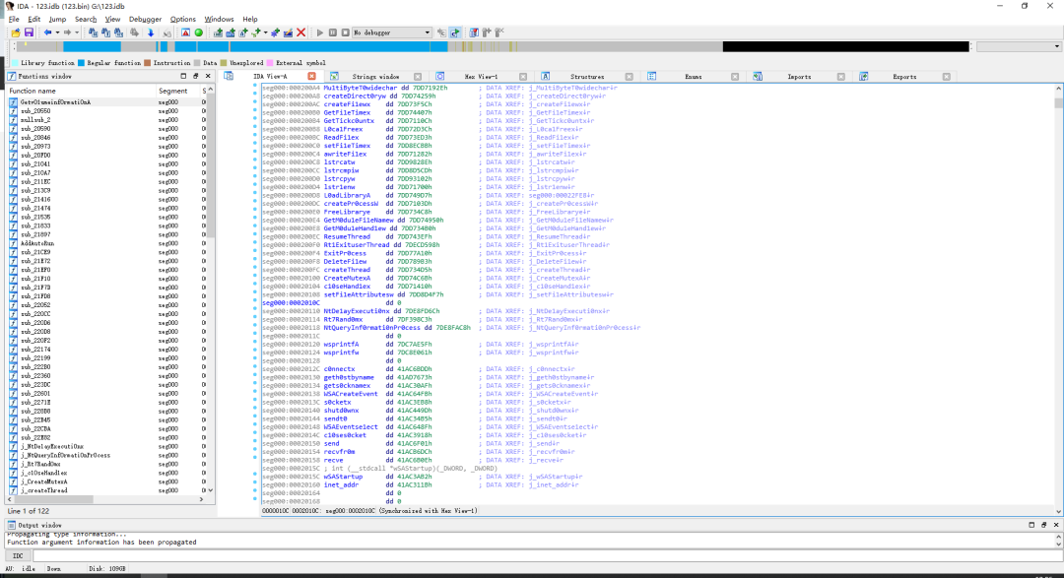Click the IDC command input field
Image resolution: width=1064 pixels, height=578 pixels.
[547, 555]
